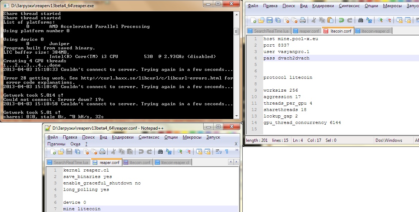Click tab bar scroll-right arrow in reaper.conf window
Image resolution: width=419 pixels, height=212 pixels.
pyautogui.click(x=236, y=162)
